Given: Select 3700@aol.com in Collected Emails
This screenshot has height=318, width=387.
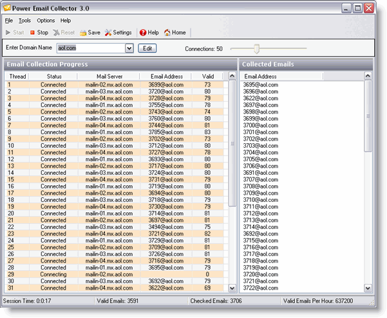Looking at the screenshot, I should coord(261,125).
